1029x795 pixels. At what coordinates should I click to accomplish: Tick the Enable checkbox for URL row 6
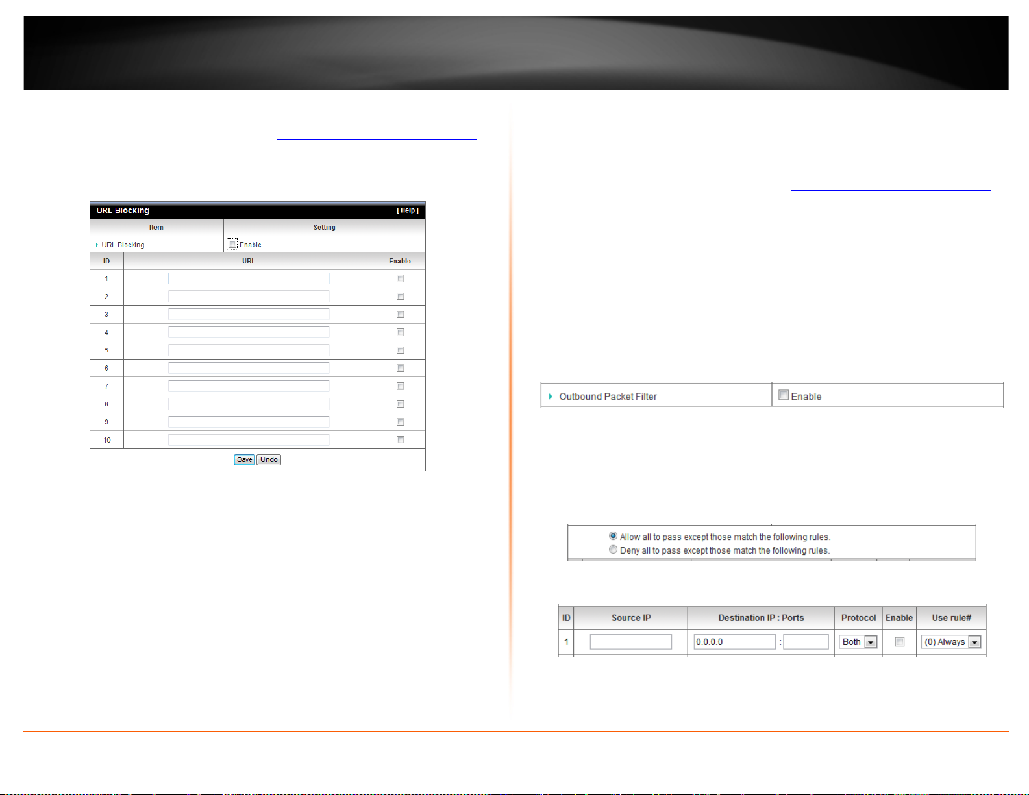coord(400,368)
